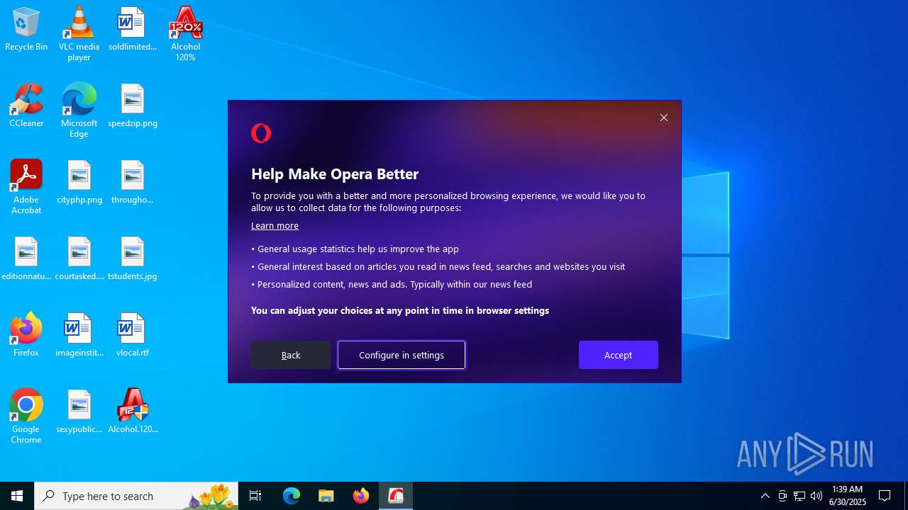Image resolution: width=908 pixels, height=510 pixels.
Task: Select the Microsoft Edge desktop shortcut
Action: 79,110
